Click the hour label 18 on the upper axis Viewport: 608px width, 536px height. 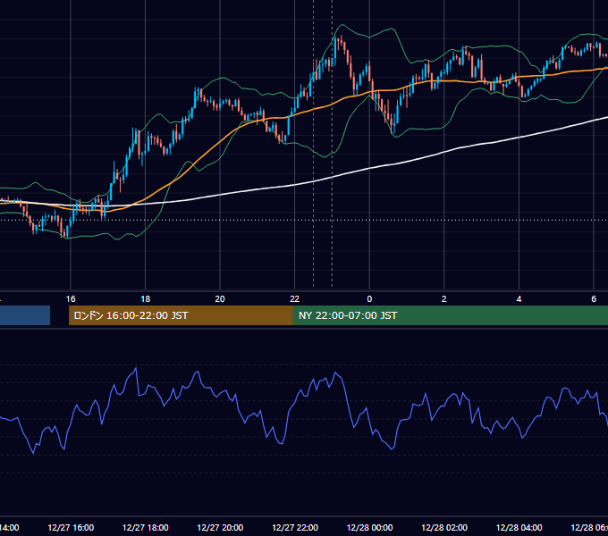pos(146,299)
